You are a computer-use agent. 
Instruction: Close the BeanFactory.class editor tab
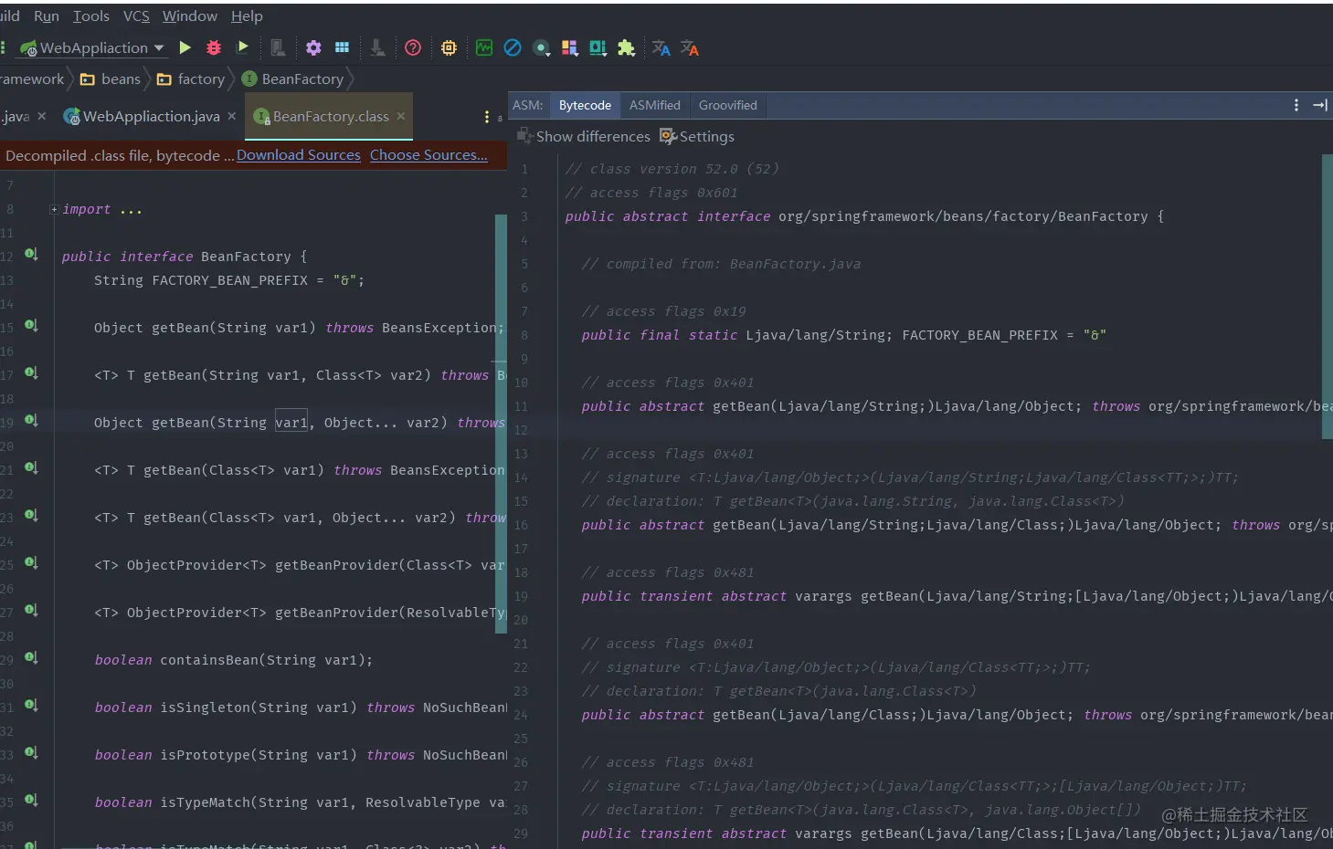click(400, 116)
